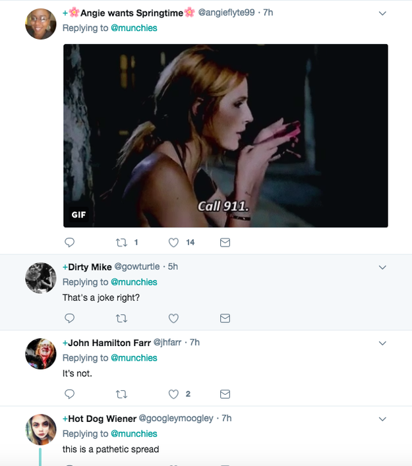The height and width of the screenshot is (466, 412).
Task: Open Hot Dog Wiener's profile avatar
Action: (40, 430)
